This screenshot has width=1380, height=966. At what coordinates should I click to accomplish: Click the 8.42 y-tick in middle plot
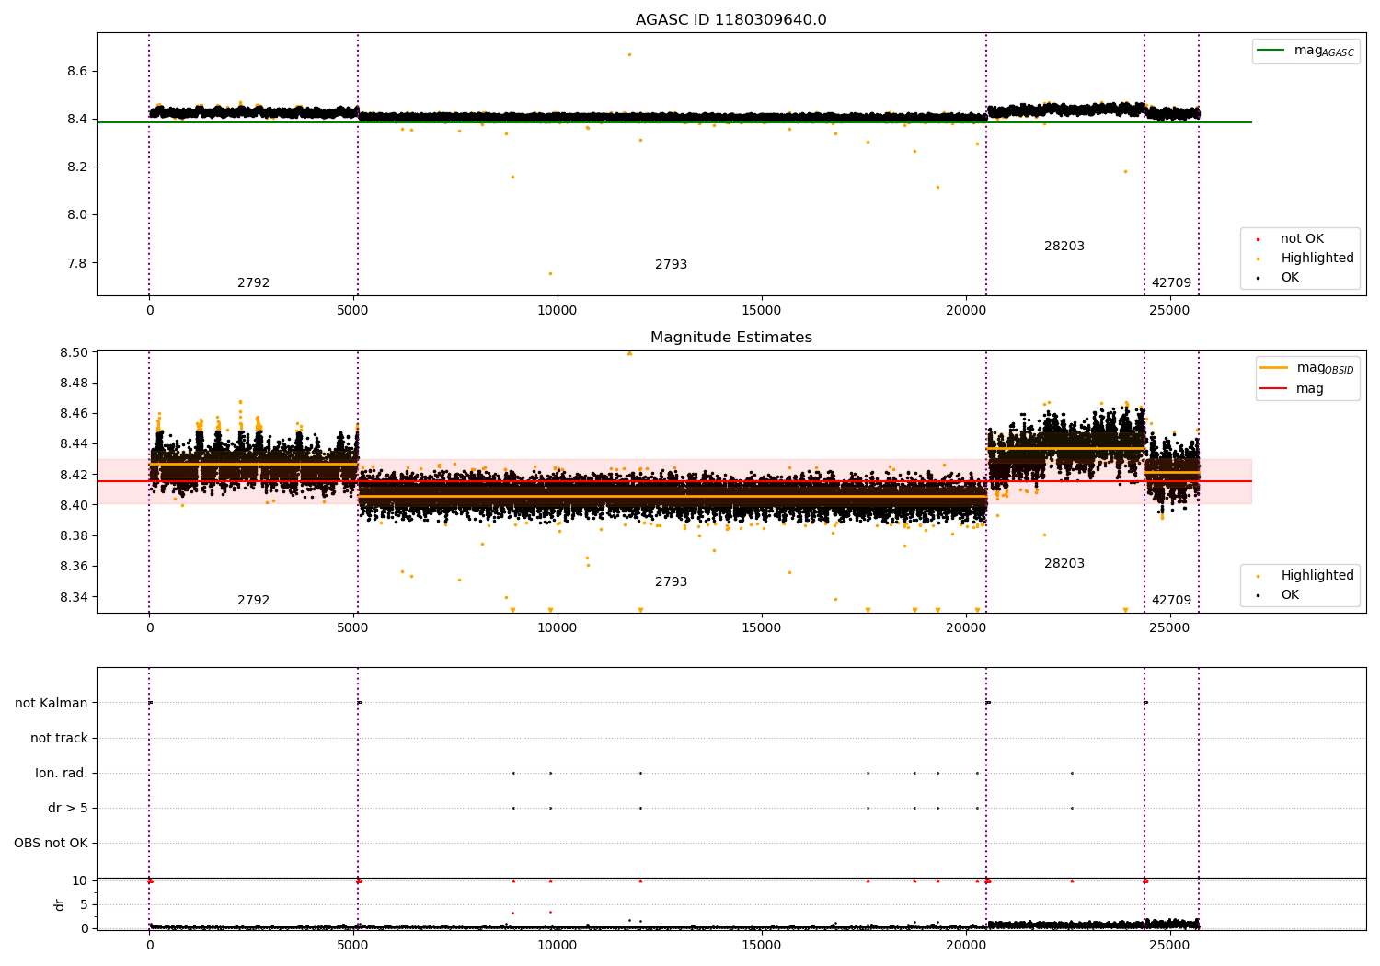[74, 476]
